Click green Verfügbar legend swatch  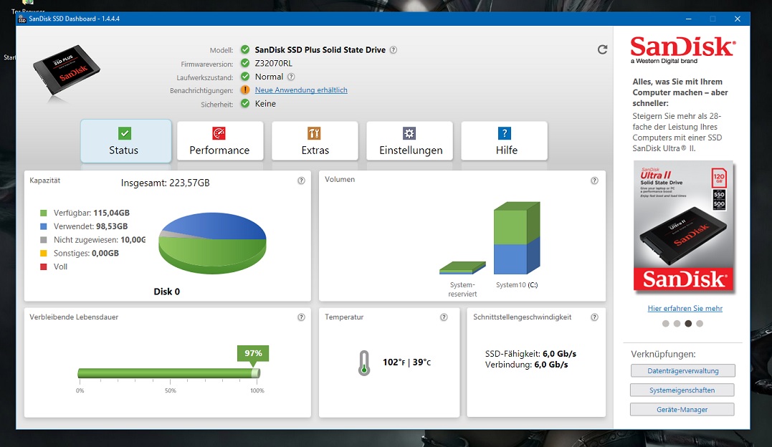[x=43, y=213]
